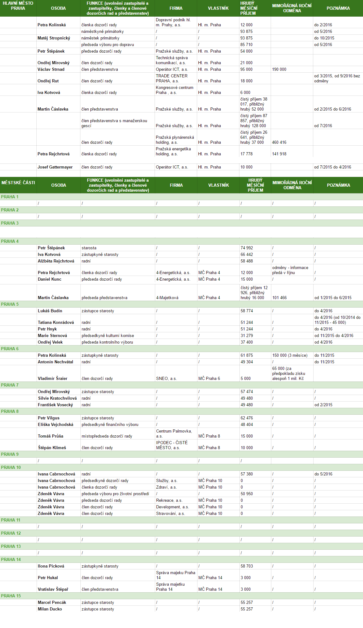Click the PRAHA 4 section row label
Image resolution: width=363 pixels, height=628 pixels.
[x=10, y=241]
